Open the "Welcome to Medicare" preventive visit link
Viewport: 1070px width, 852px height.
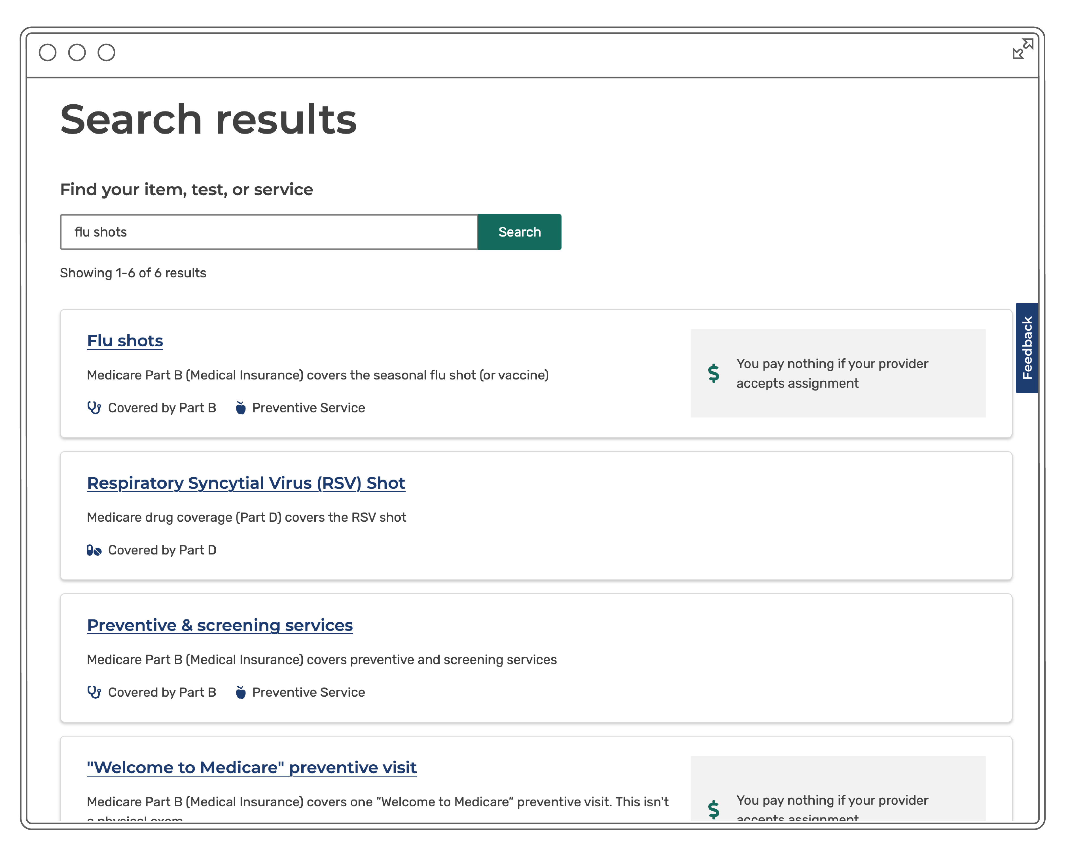[x=252, y=767]
